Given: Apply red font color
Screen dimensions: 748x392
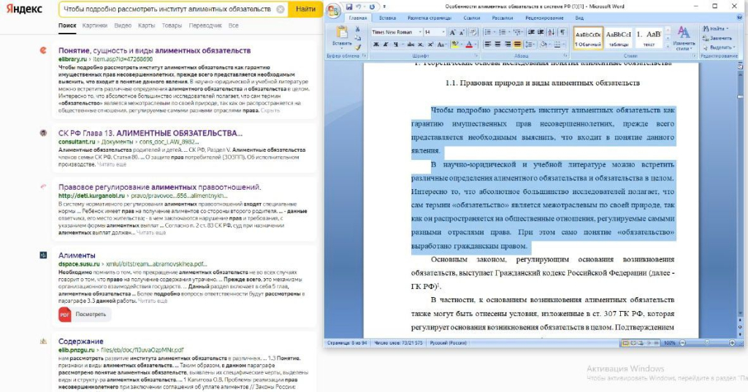Looking at the screenshot, I should (469, 45).
